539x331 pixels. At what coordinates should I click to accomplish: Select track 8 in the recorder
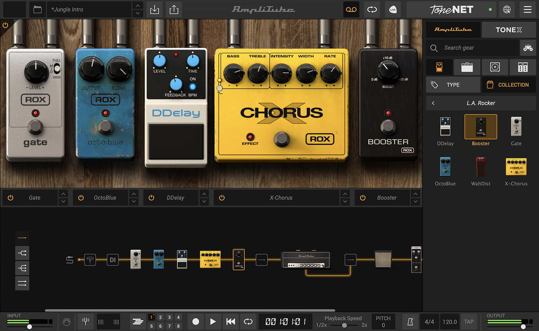click(178, 327)
